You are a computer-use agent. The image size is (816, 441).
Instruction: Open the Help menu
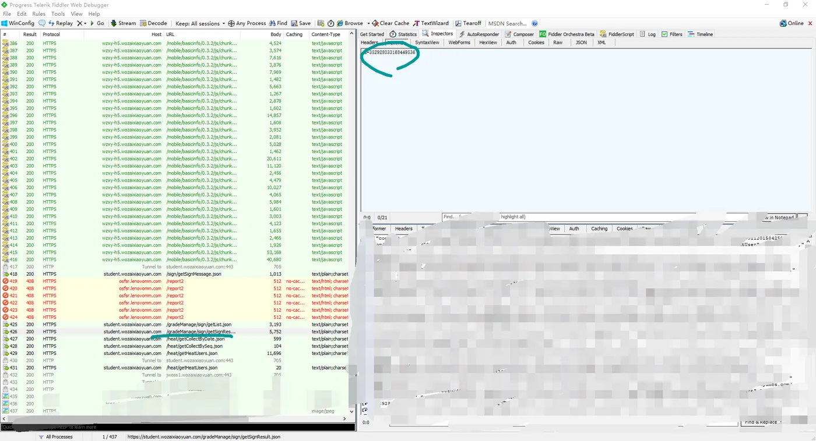pos(94,13)
